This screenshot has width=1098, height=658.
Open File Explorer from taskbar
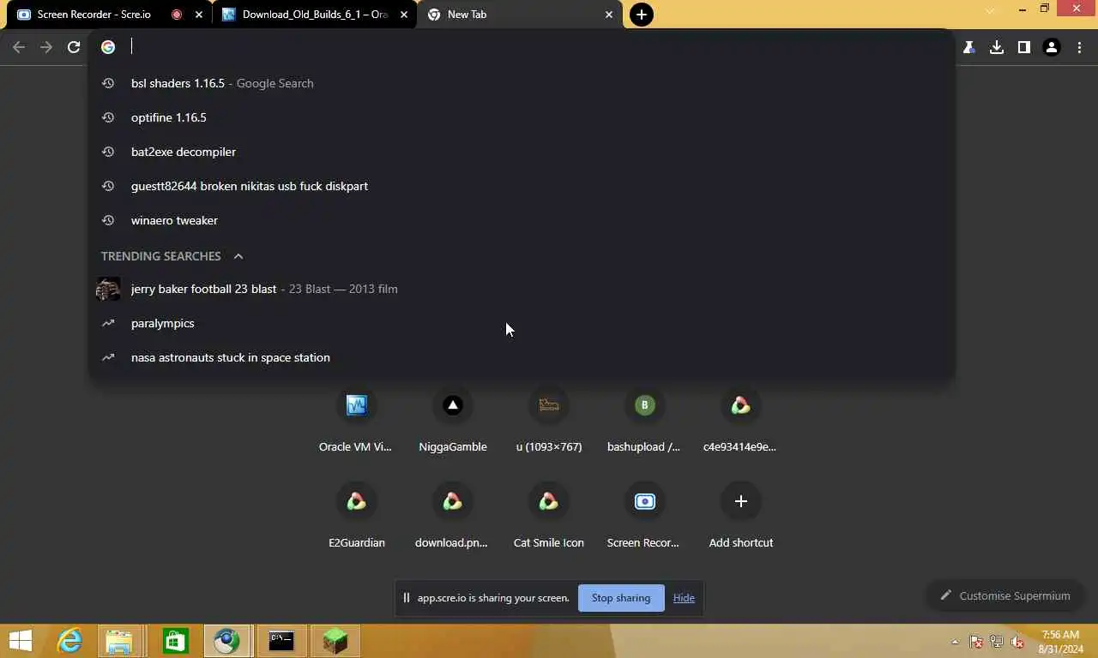pos(120,641)
